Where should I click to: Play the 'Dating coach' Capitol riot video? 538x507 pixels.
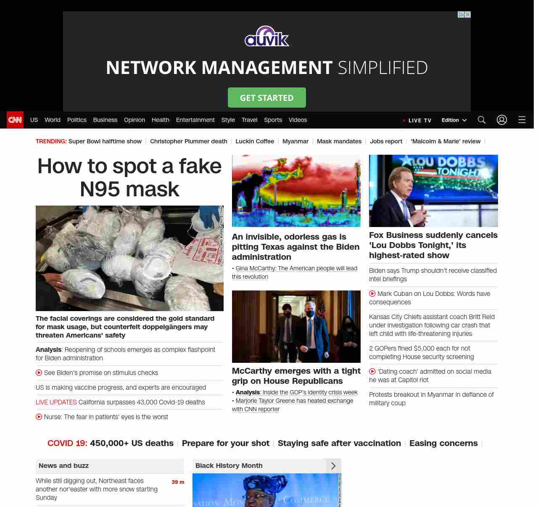(372, 372)
